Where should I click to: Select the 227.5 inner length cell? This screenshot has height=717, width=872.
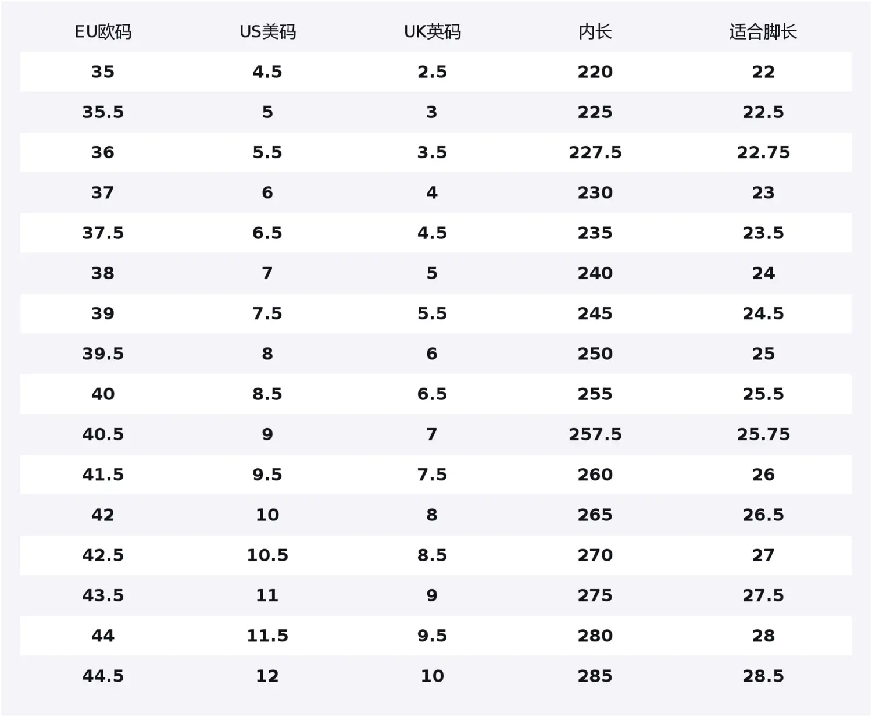595,152
